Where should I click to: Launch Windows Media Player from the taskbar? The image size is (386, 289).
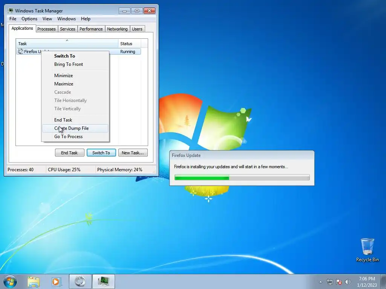click(x=56, y=281)
